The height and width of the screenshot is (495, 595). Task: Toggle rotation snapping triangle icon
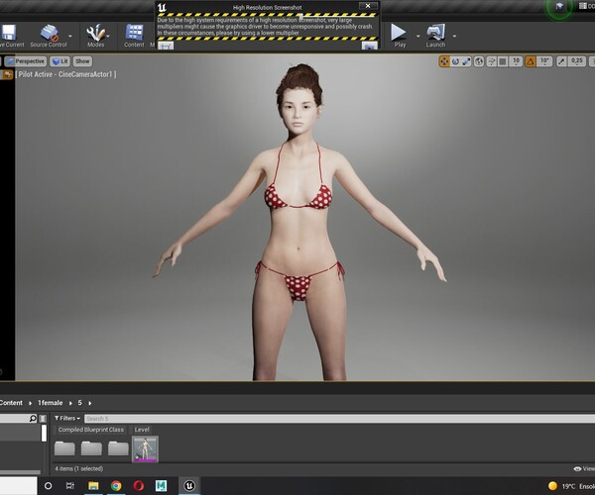[531, 61]
